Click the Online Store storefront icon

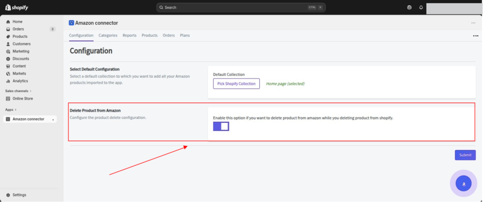8,99
